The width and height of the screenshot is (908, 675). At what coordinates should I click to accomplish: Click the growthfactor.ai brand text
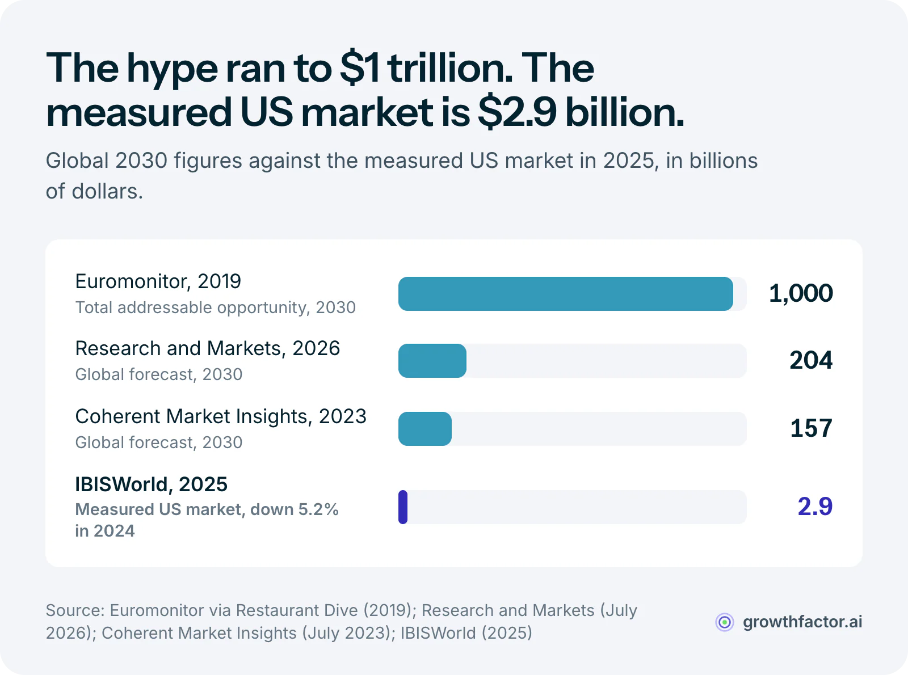pos(802,622)
